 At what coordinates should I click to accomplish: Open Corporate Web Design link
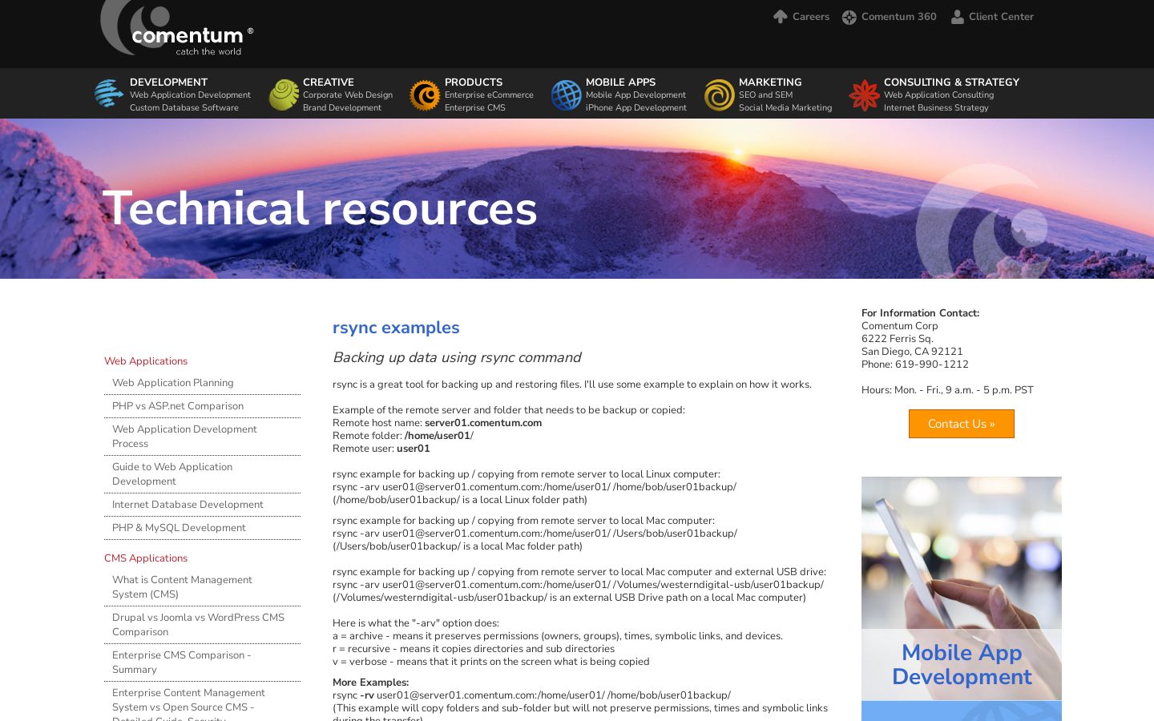348,95
